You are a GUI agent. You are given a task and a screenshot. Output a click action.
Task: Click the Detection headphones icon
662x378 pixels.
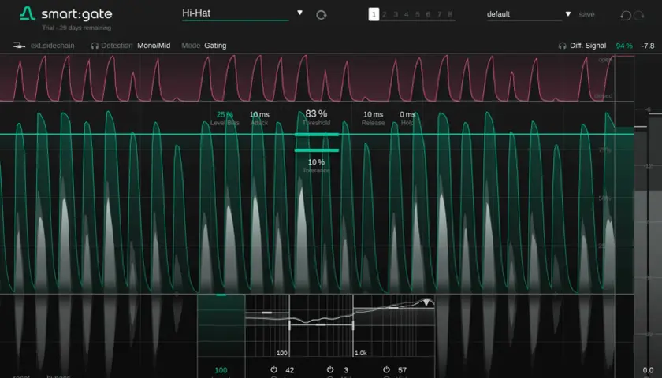(95, 46)
